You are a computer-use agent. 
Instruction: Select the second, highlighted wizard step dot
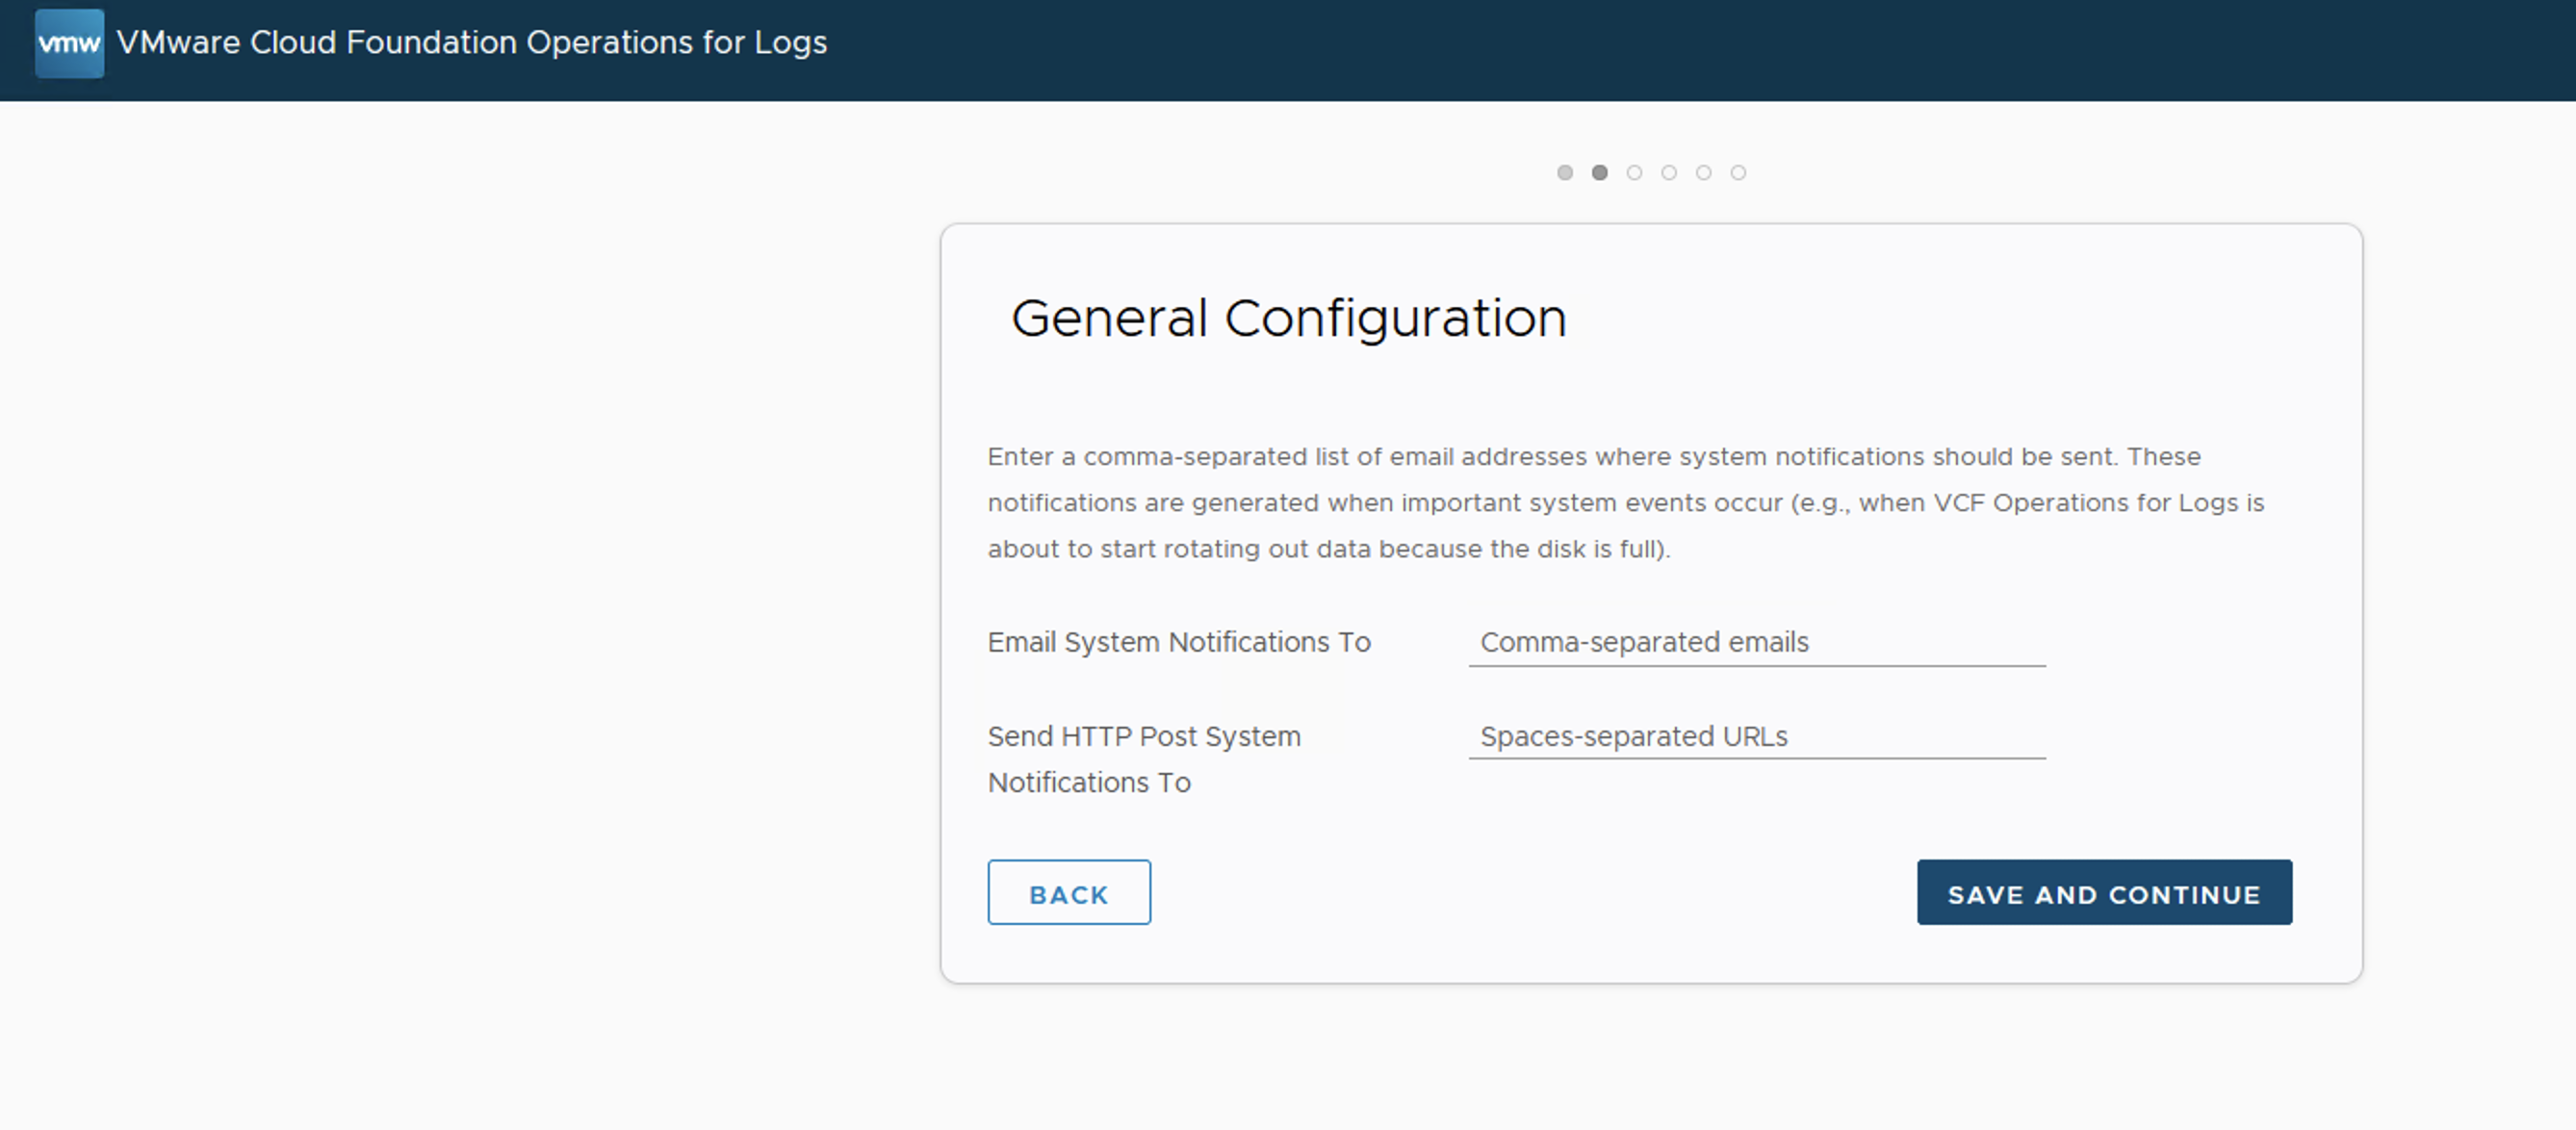coord(1600,173)
